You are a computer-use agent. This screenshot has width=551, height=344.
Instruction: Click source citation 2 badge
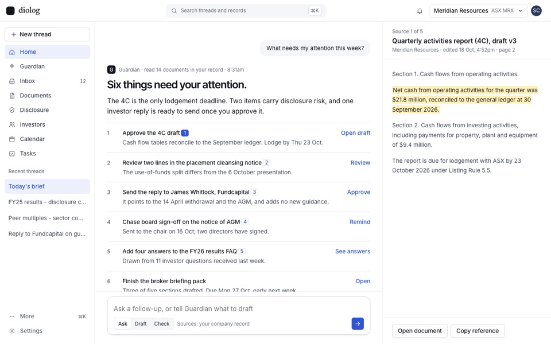[x=267, y=162]
